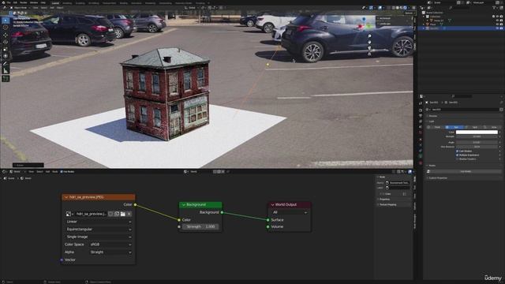Open the outliner filter funnel icon
The width and height of the screenshot is (505, 284).
tap(494, 8)
